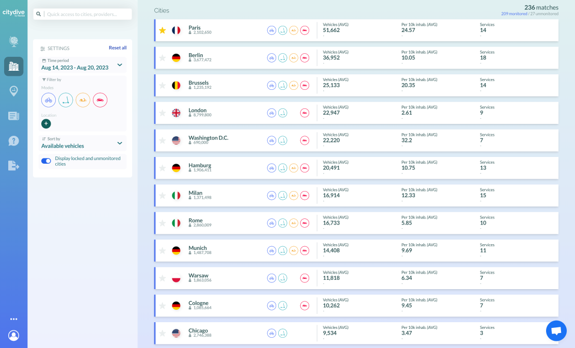Toggle the scooter mode filter

tap(66, 100)
